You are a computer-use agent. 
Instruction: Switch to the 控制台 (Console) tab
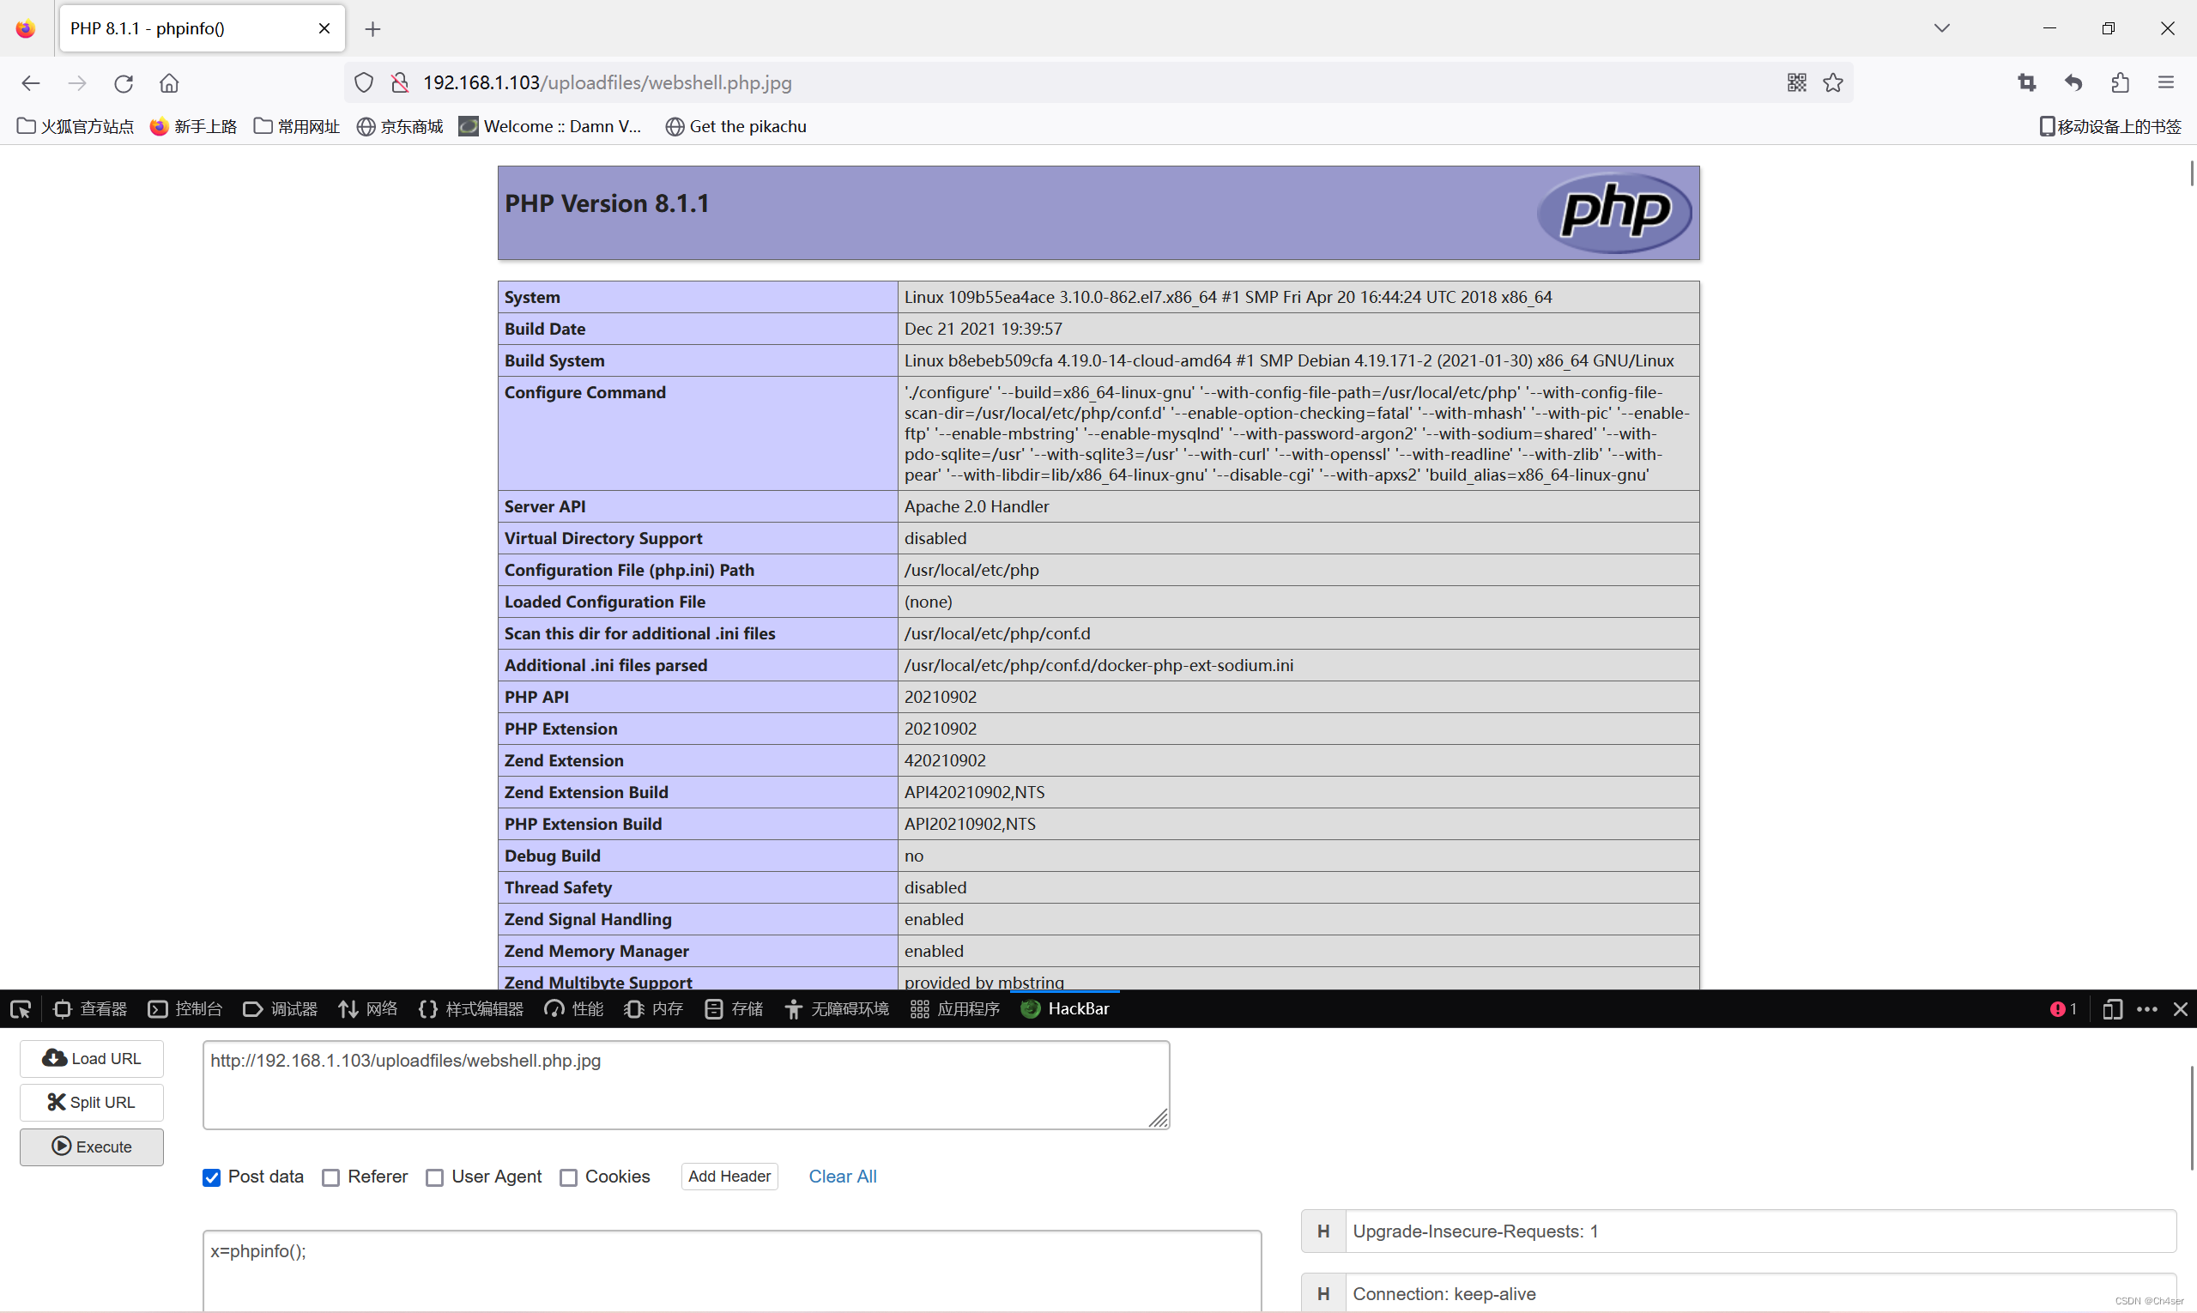[x=184, y=1008]
